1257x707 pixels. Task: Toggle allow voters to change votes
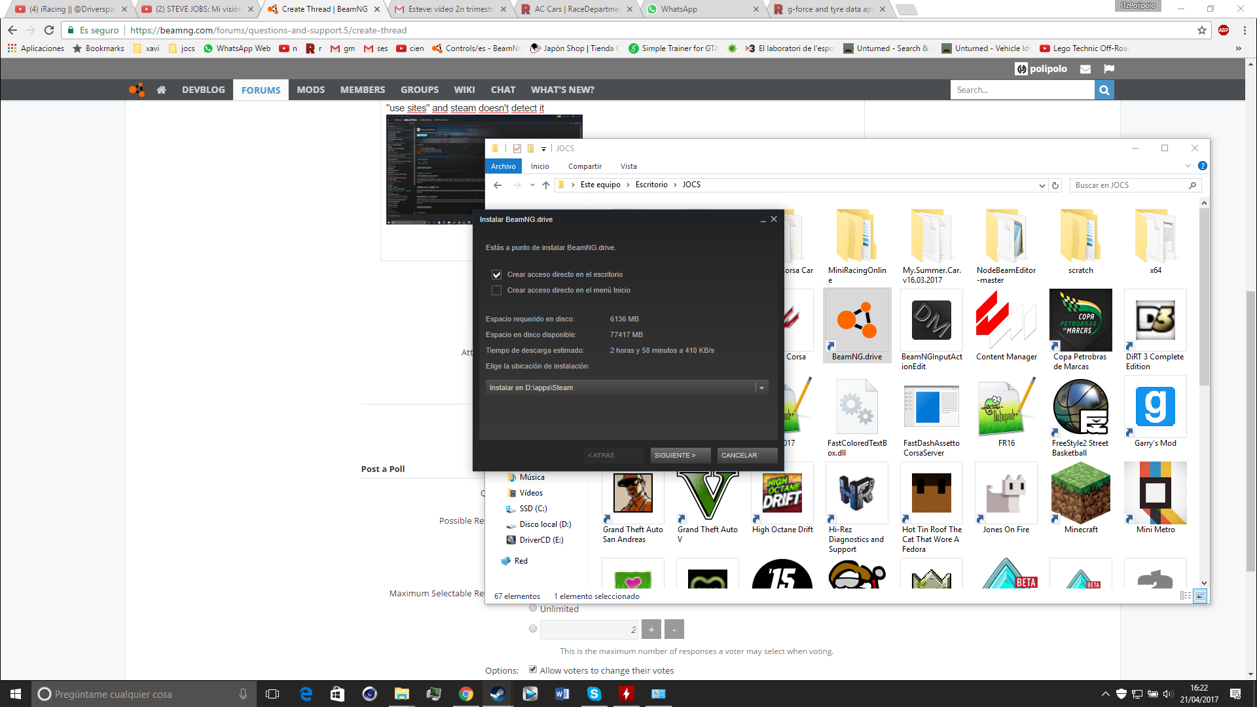click(x=533, y=670)
